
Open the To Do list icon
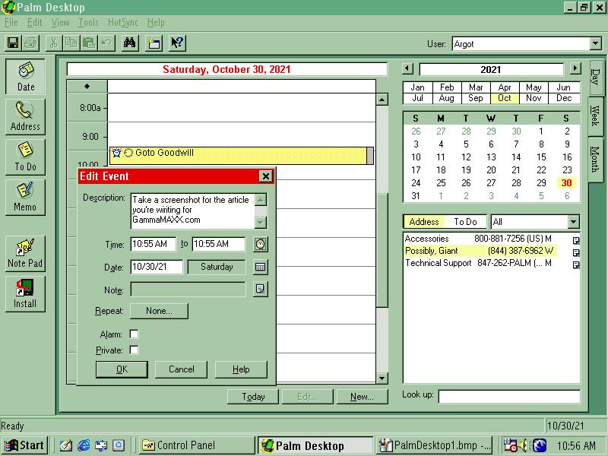(25, 157)
